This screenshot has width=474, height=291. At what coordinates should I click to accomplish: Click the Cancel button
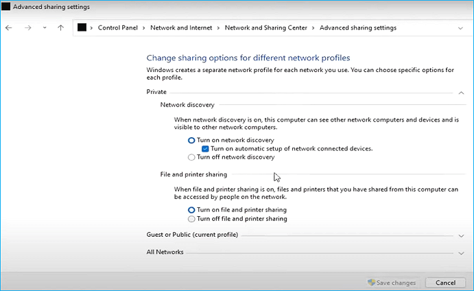(440, 283)
